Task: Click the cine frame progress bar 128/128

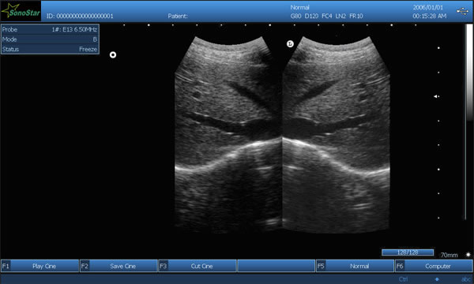Action: 408,252
